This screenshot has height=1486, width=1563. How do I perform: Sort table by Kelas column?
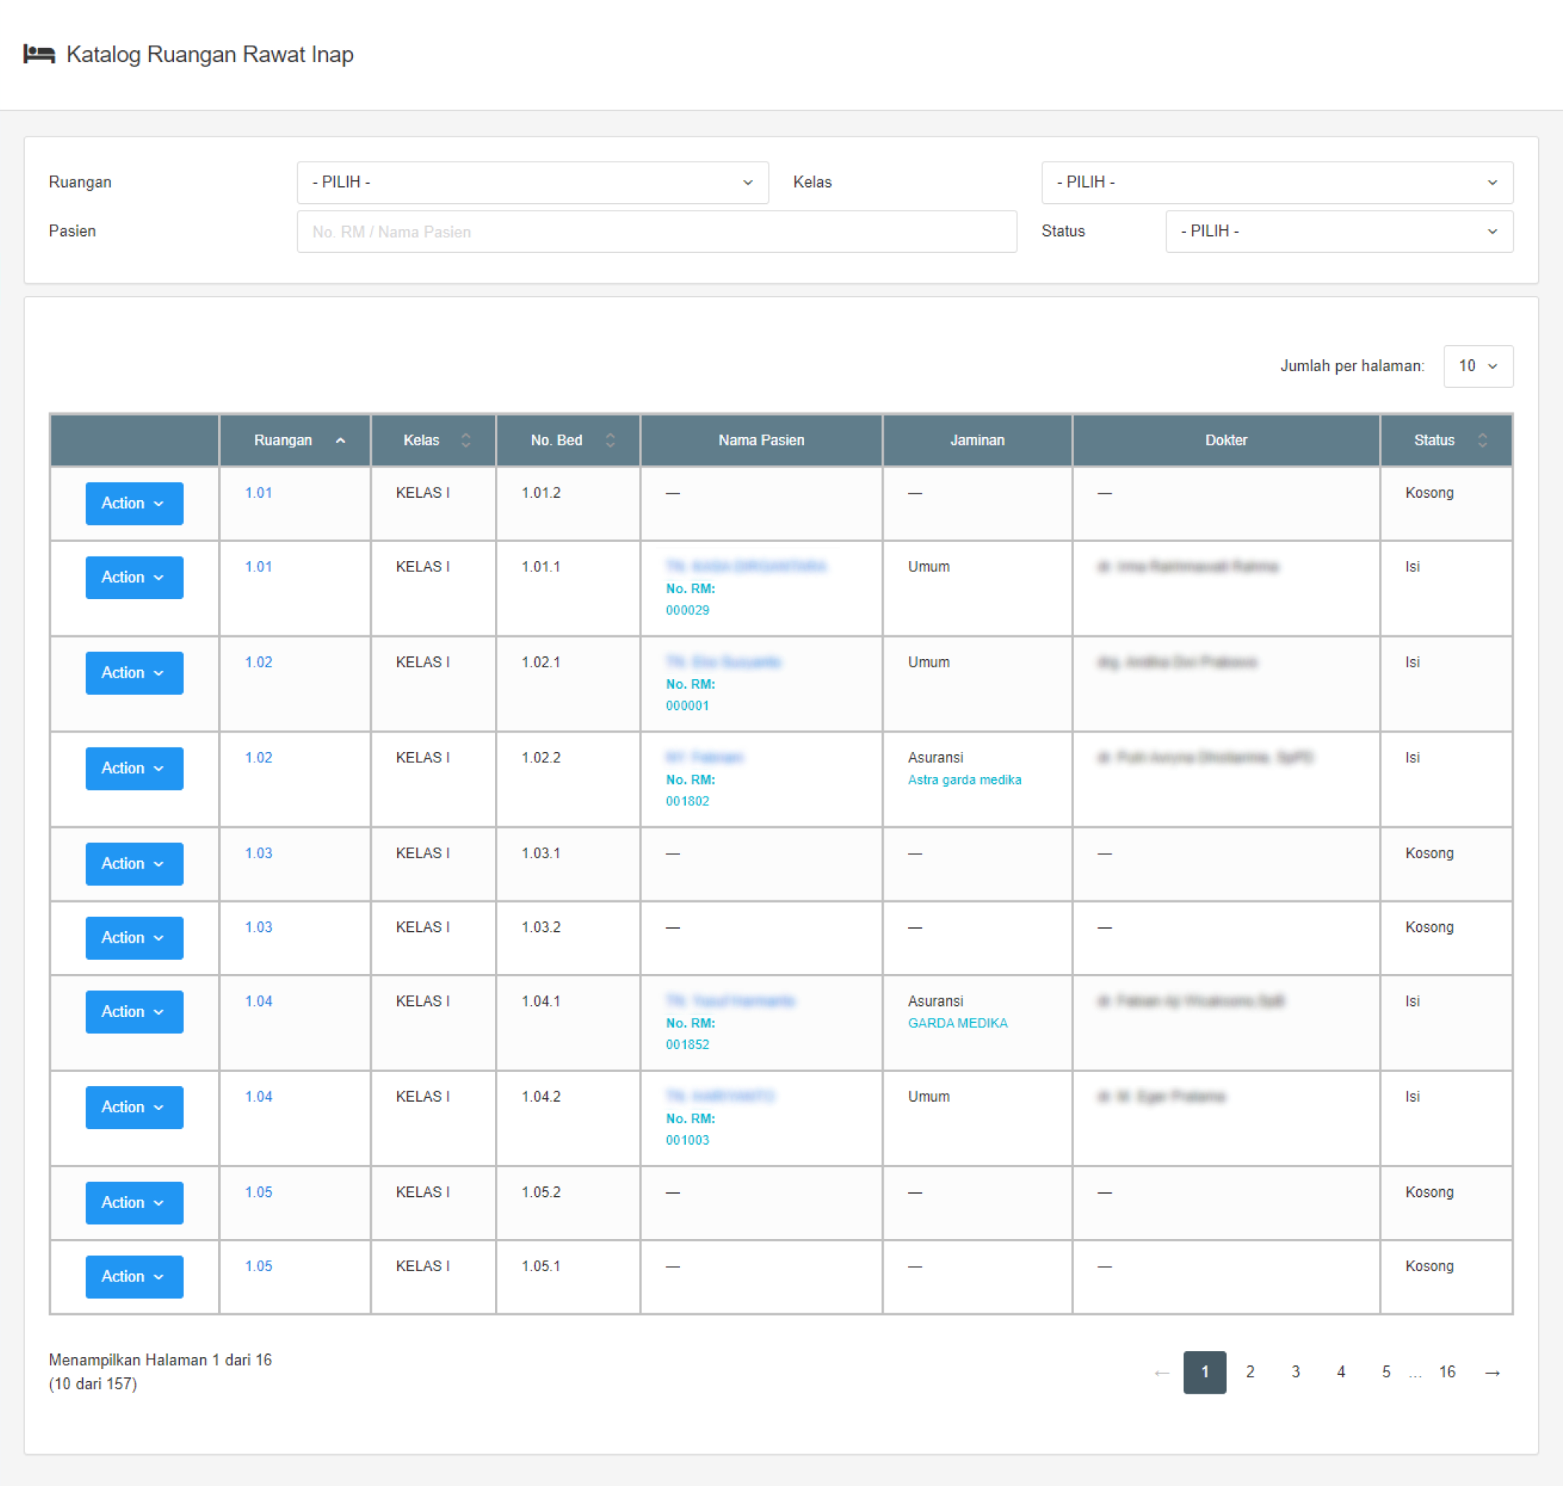tap(466, 441)
